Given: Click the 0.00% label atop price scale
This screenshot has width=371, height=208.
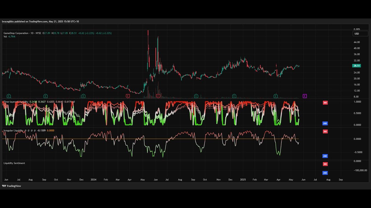Looking at the screenshot, I should (x=357, y=29).
